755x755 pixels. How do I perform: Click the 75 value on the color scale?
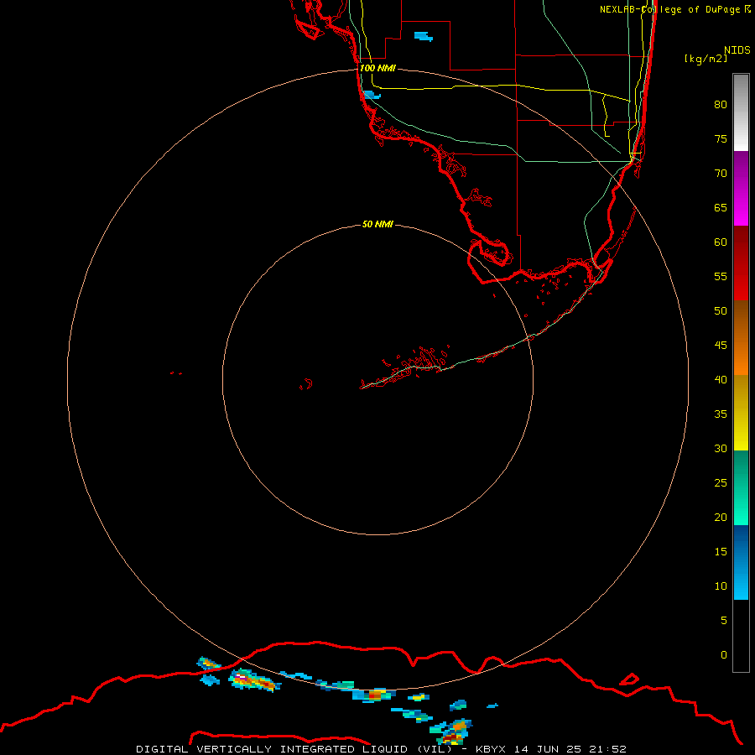(x=721, y=138)
